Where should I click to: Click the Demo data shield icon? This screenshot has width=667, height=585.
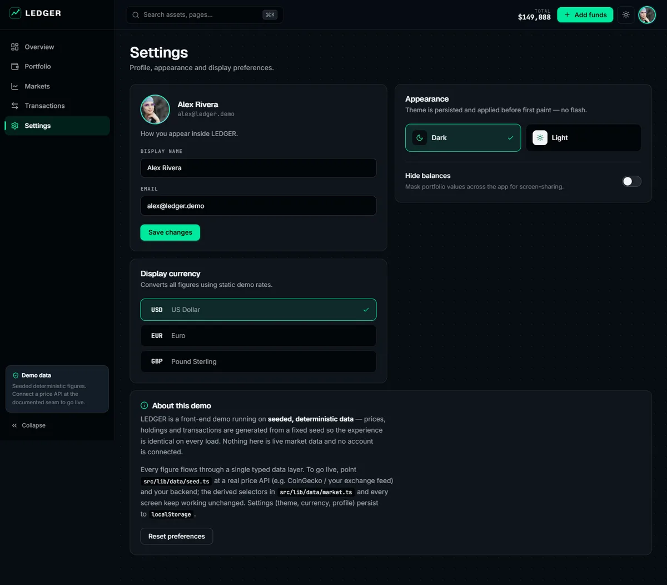[16, 375]
